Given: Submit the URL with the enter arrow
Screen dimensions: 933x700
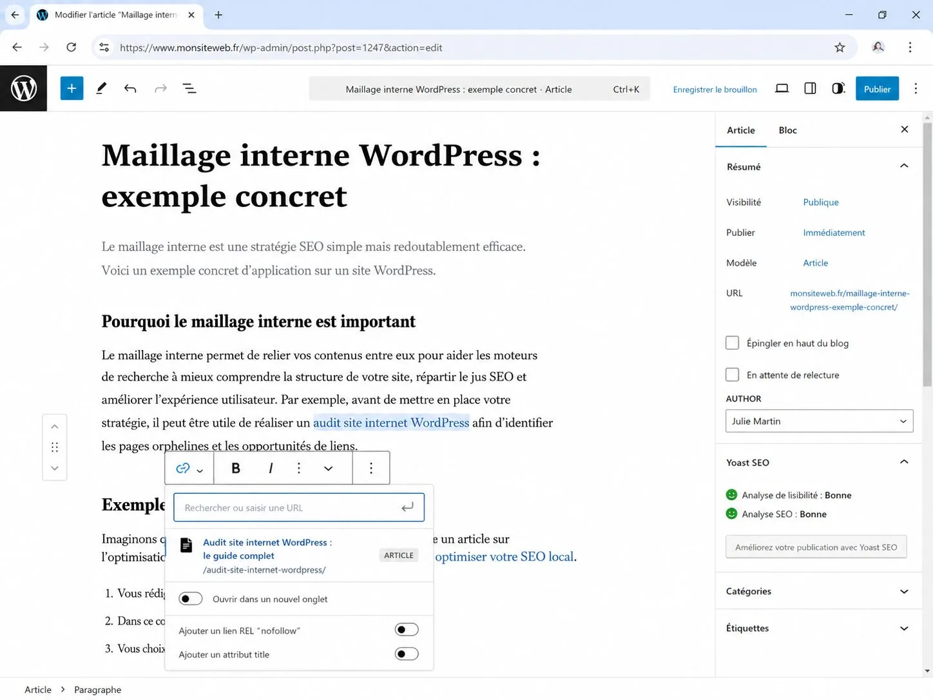Looking at the screenshot, I should pos(407,507).
